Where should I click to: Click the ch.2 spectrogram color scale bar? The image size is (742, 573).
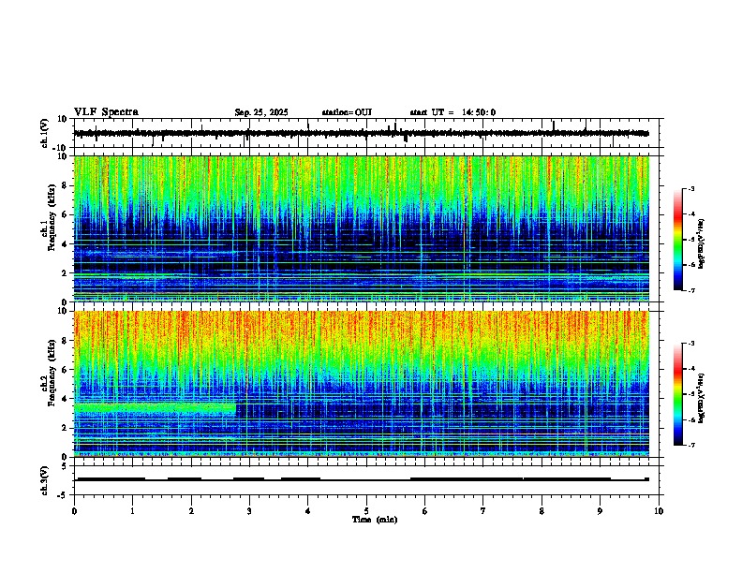(677, 394)
